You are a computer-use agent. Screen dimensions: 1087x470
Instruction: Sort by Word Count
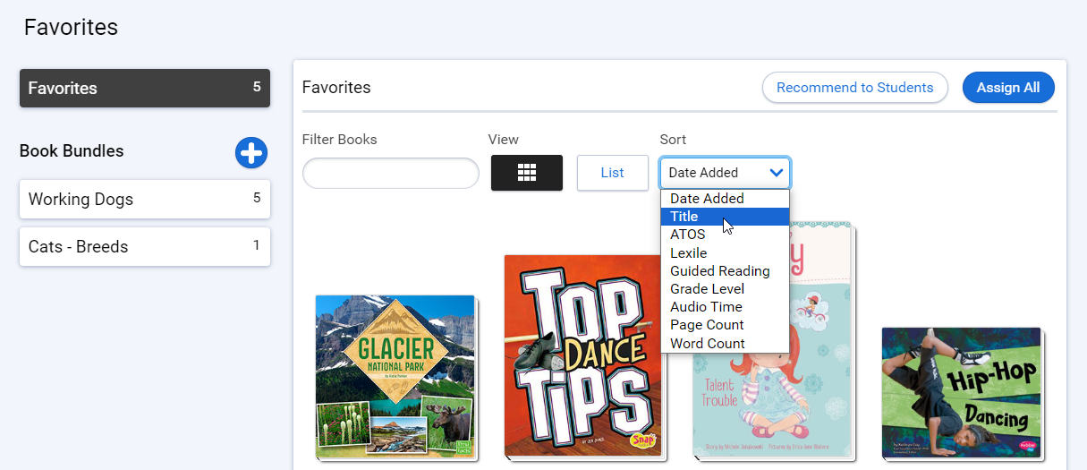tap(725, 344)
